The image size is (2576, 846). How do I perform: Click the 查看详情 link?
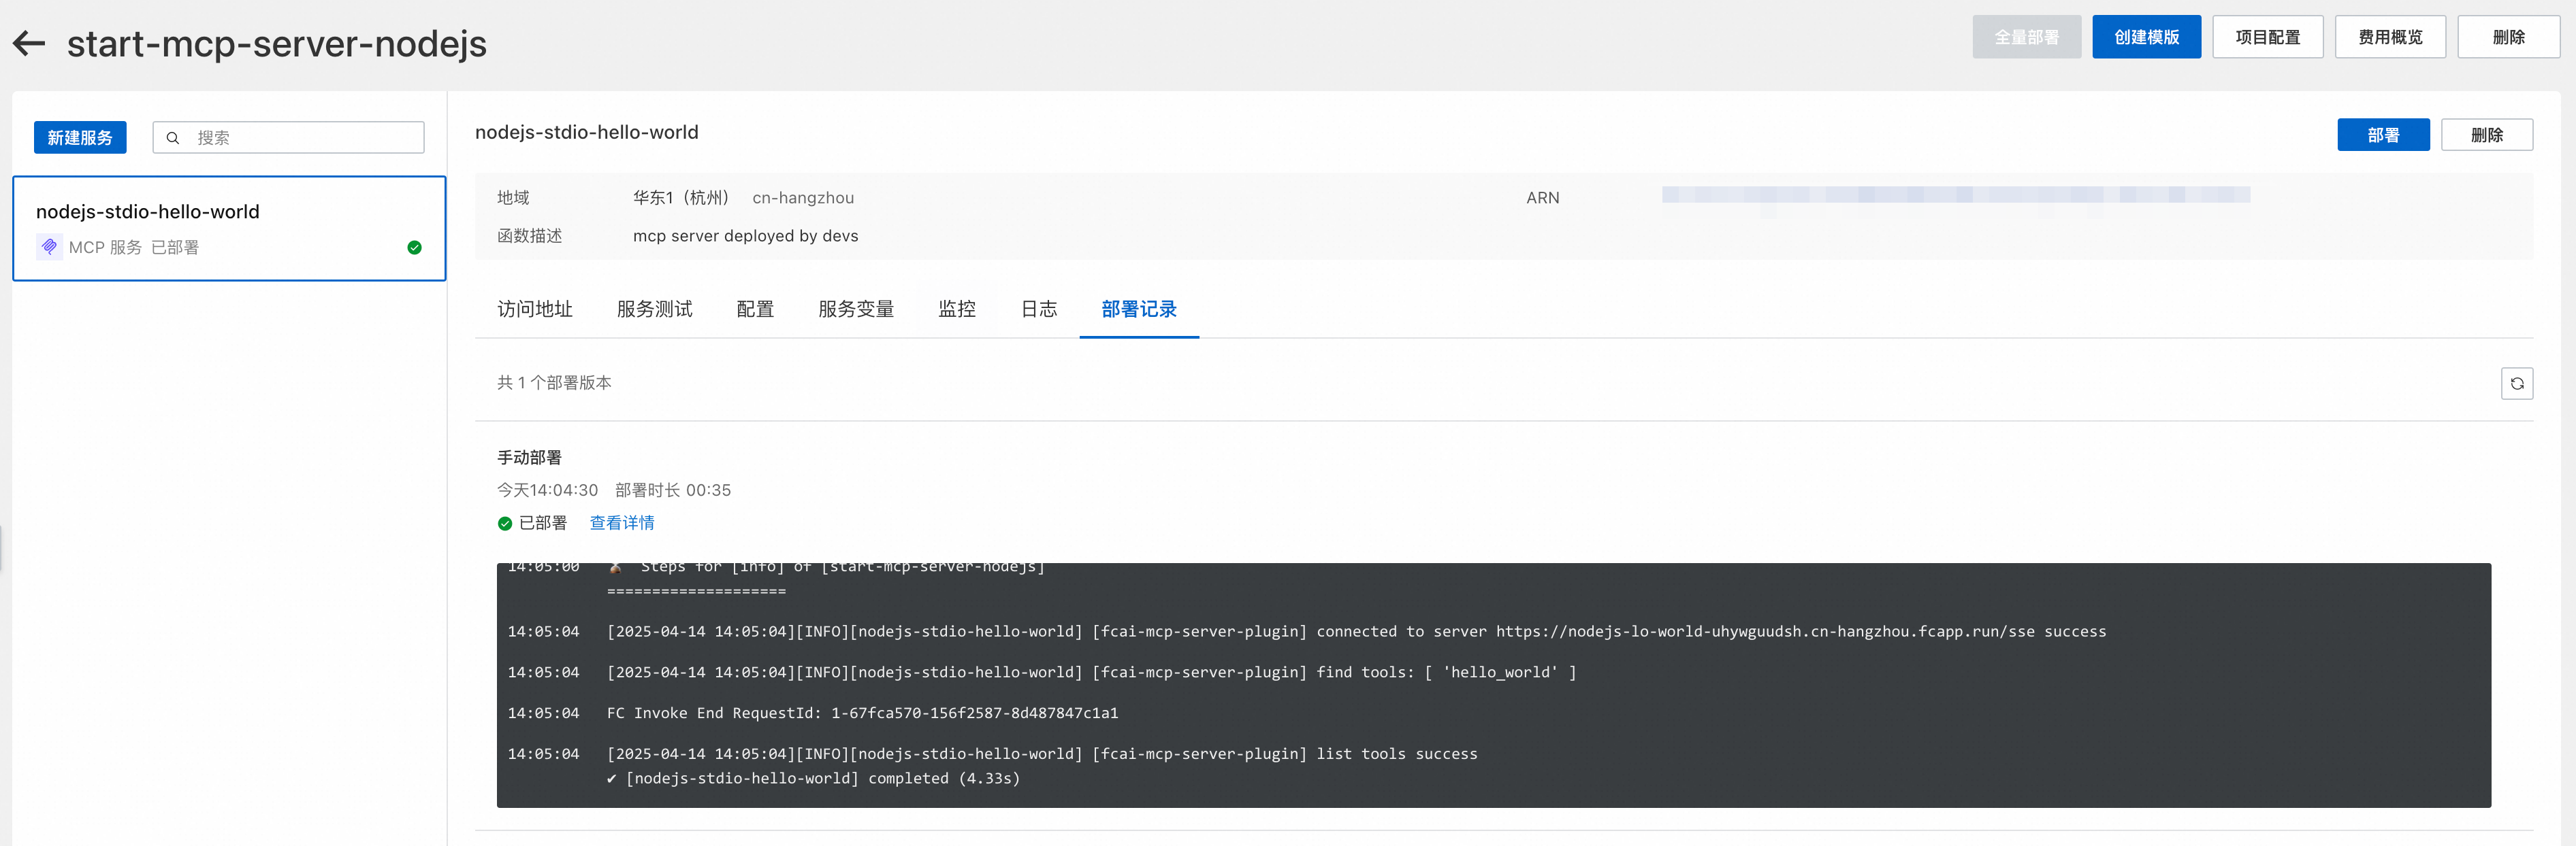(x=621, y=524)
